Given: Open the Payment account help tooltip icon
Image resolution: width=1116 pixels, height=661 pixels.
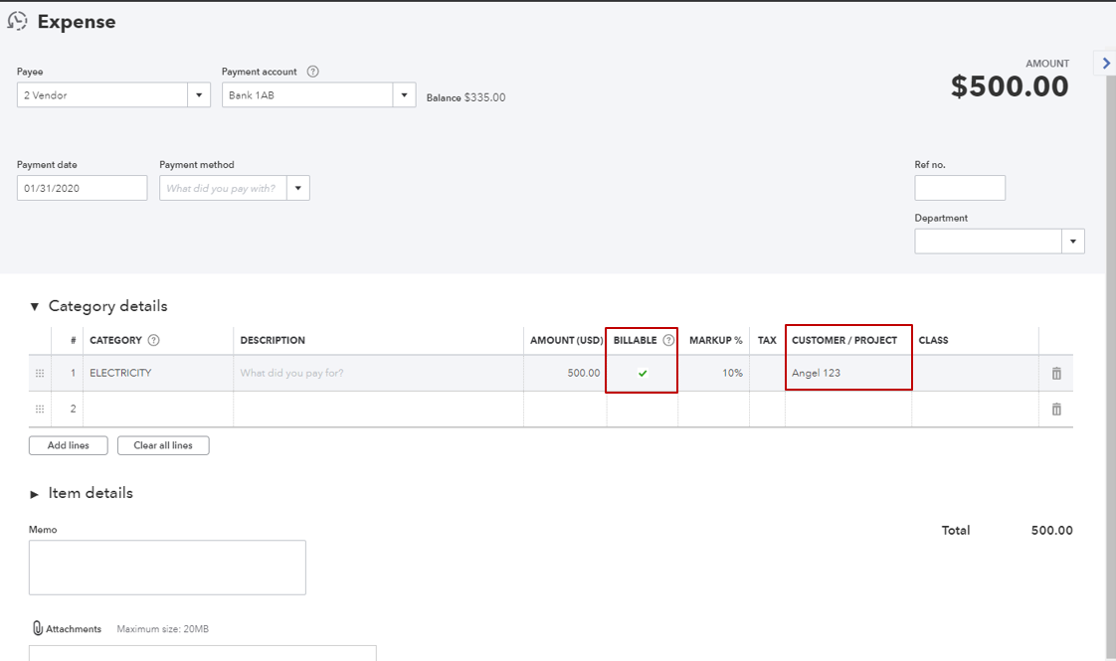Looking at the screenshot, I should (312, 71).
